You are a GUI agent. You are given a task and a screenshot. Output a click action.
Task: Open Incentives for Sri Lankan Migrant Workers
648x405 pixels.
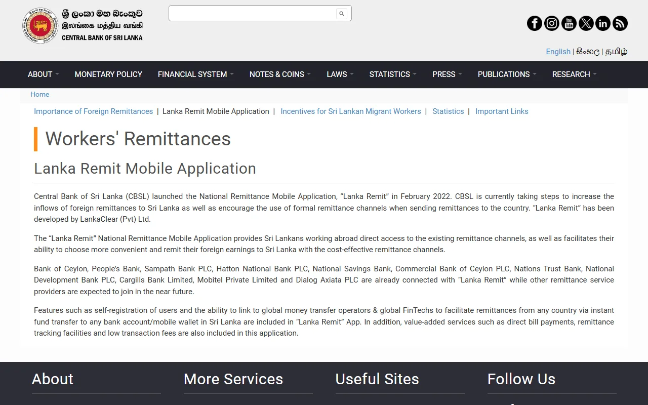(351, 111)
